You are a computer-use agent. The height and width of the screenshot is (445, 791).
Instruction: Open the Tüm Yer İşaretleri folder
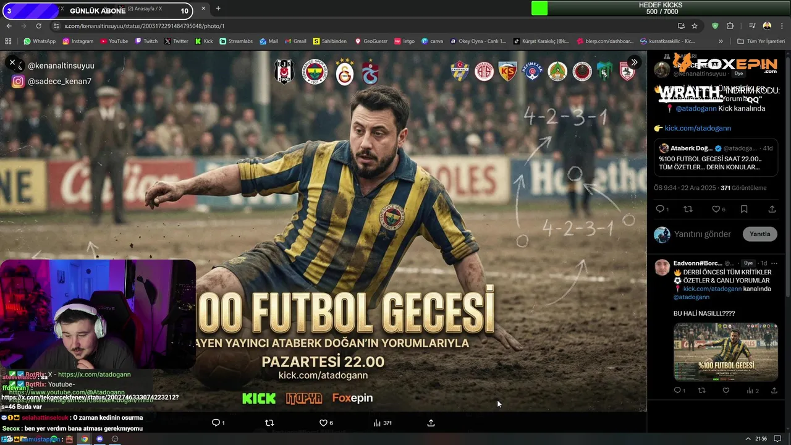[x=761, y=41]
